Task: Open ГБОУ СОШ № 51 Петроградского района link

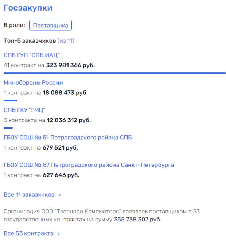Action: pos(68,138)
